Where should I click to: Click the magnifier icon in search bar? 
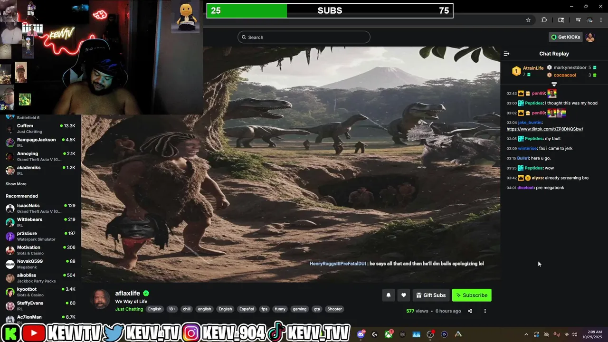click(244, 37)
